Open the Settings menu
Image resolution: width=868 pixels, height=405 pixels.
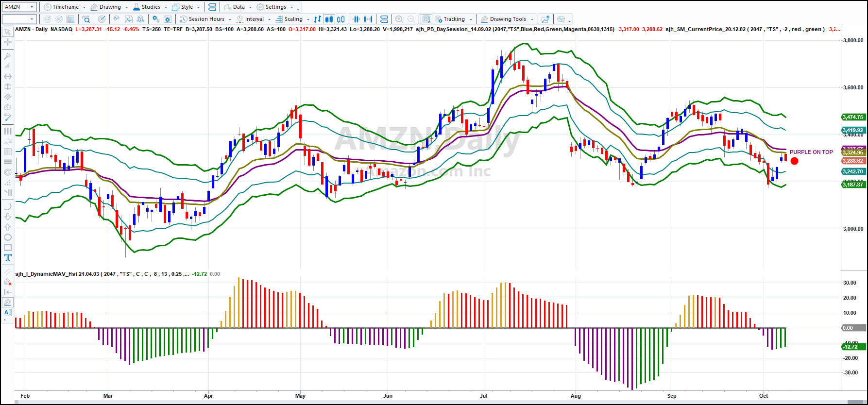(275, 7)
